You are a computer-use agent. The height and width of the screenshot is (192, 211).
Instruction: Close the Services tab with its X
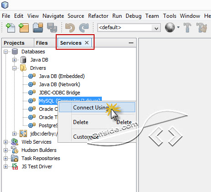coord(87,43)
